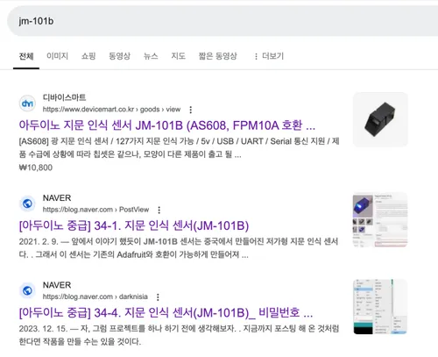
Task: Open options menu for darknisia result
Action: (158, 297)
